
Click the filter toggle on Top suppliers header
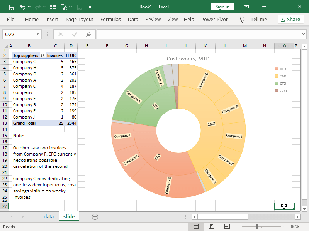click(x=42, y=55)
